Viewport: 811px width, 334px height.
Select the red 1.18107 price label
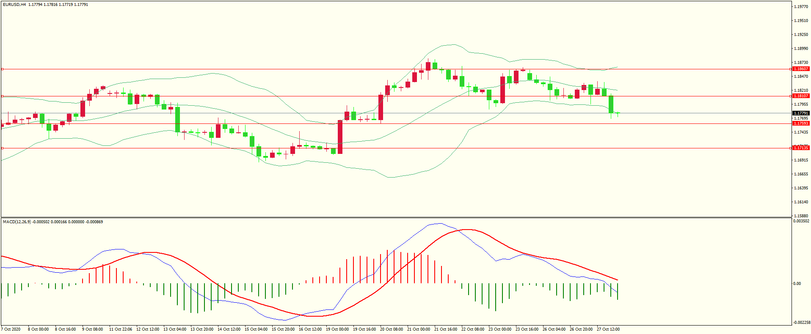[801, 96]
